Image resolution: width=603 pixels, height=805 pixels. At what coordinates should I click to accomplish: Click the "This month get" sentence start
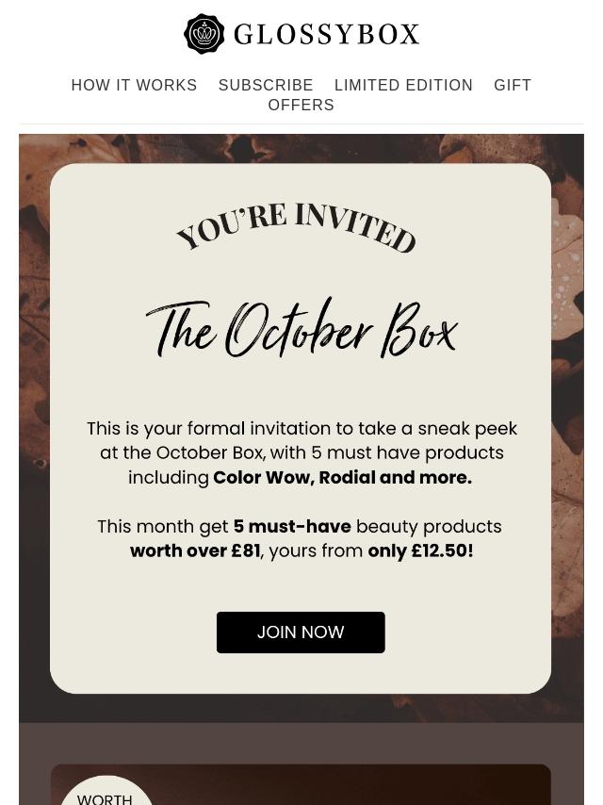(162, 527)
